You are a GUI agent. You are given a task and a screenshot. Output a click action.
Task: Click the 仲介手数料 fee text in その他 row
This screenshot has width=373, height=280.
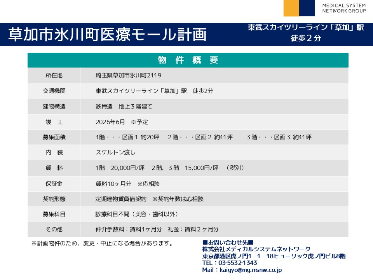[x=129, y=229]
